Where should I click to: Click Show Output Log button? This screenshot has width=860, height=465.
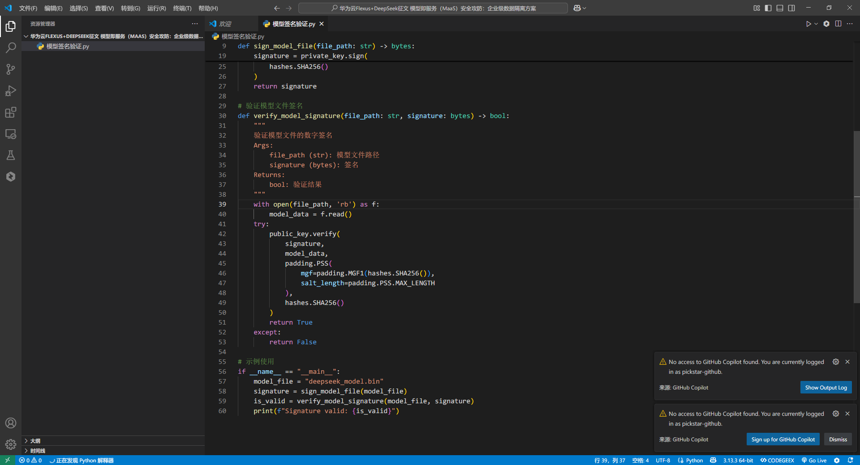pos(826,388)
